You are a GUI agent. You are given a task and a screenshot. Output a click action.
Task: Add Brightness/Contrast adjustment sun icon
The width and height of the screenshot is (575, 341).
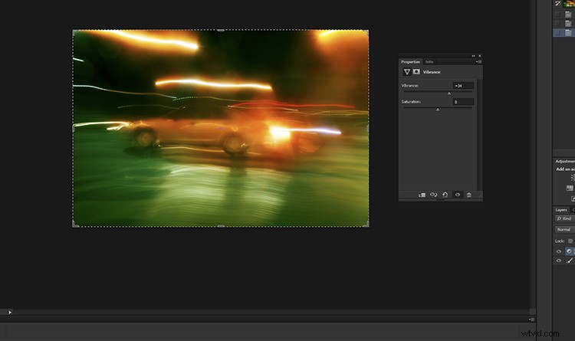[x=573, y=178]
